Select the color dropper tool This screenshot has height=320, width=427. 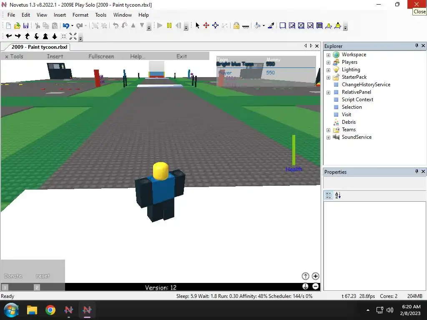(x=271, y=25)
